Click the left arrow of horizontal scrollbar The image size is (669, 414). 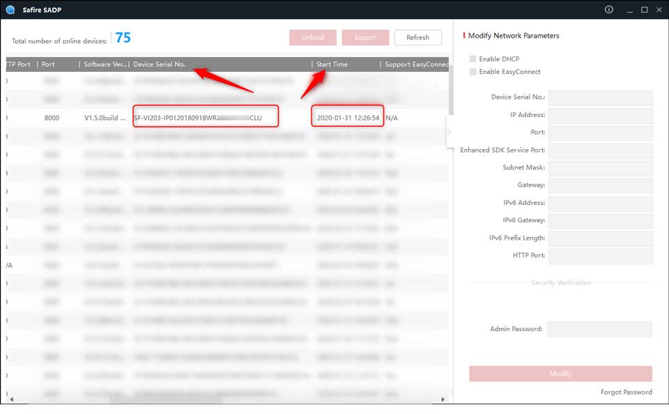point(12,399)
